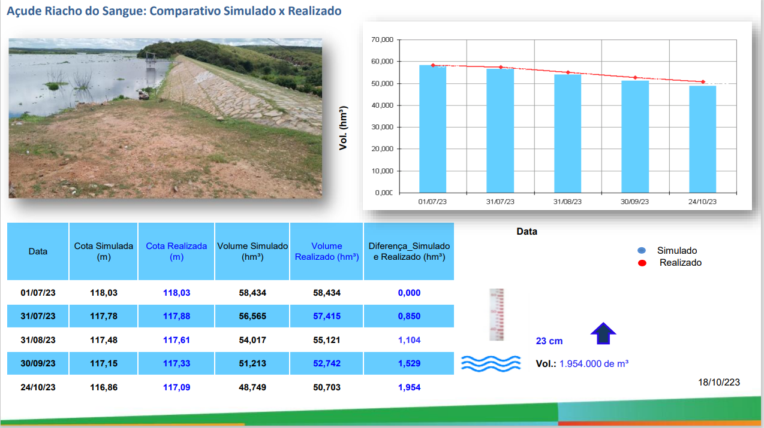Click the Cota Realizada value 117,61
The width and height of the screenshot is (764, 428).
pyautogui.click(x=176, y=340)
